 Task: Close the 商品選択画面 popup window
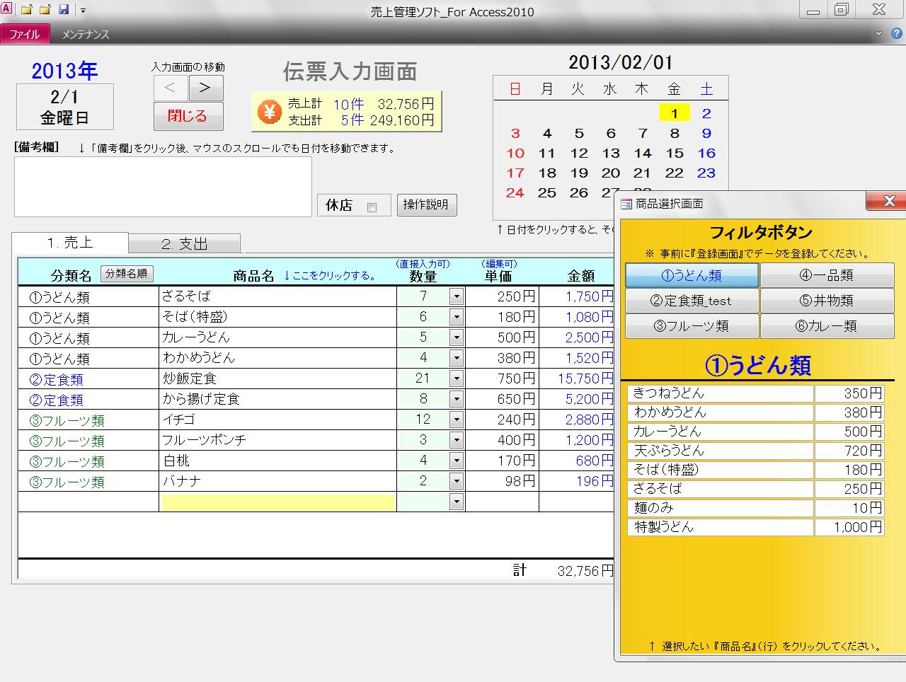[888, 201]
